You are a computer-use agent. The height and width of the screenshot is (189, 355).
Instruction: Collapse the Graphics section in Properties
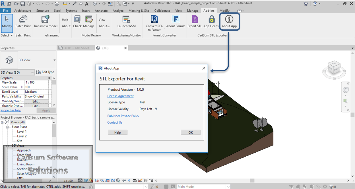[49, 78]
